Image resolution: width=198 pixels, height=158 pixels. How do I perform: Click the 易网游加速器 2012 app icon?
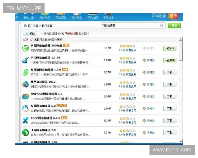coord(26,84)
